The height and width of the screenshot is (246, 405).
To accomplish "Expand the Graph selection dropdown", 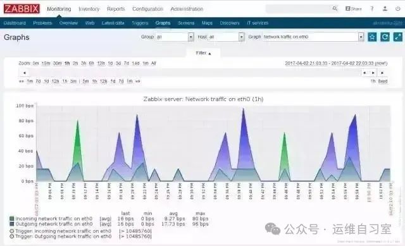I will click(313, 37).
